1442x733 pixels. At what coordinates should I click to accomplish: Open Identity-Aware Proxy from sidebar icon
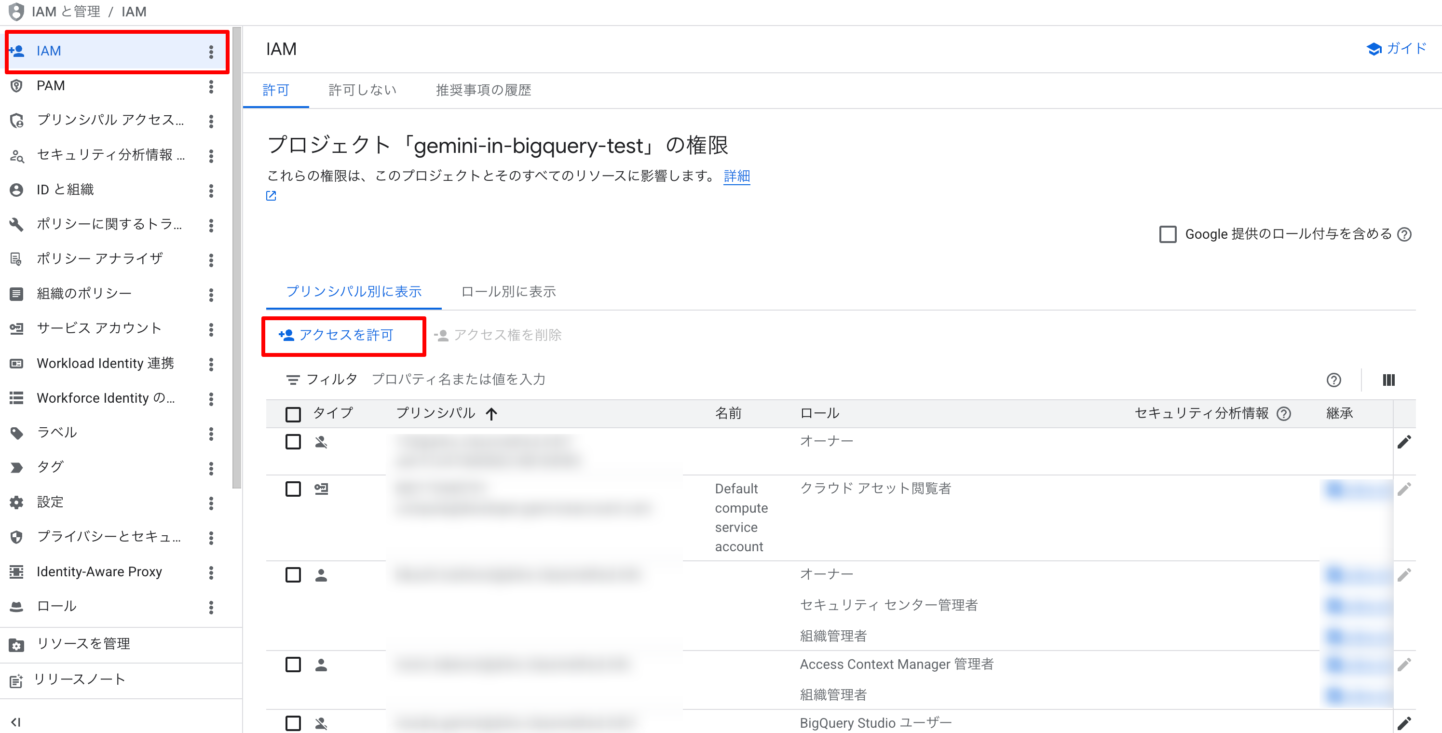click(16, 571)
